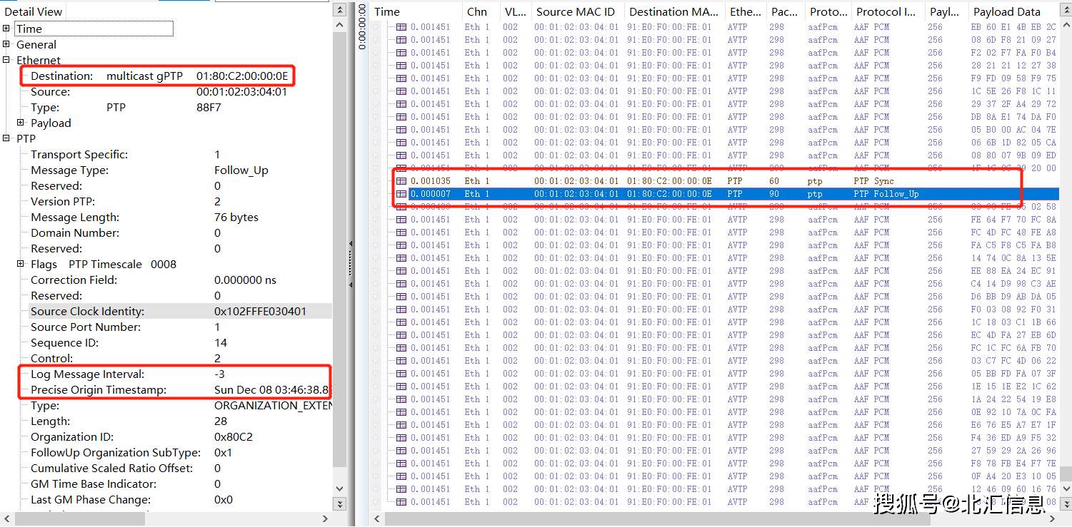Screen dimensions: 1072x527
Task: Sort by the Source MAC ID column header
Action: [x=576, y=11]
